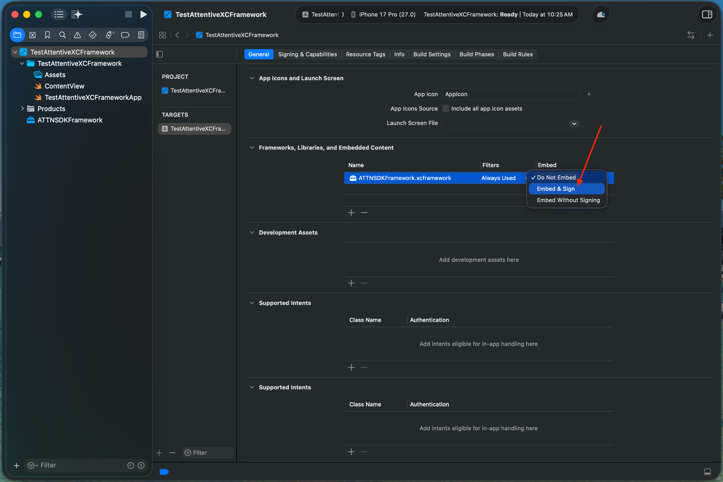Viewport: 723px width, 482px height.
Task: Open the Bookmark navigator
Action: [x=47, y=35]
